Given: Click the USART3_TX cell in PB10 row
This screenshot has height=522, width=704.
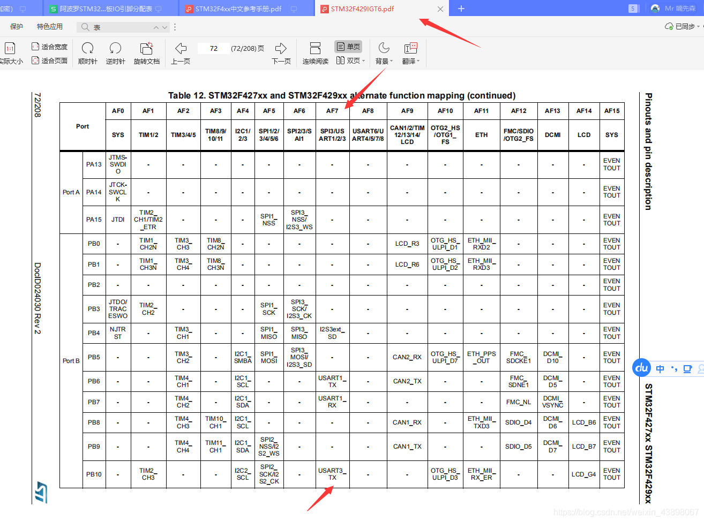Looking at the screenshot, I should pos(332,474).
